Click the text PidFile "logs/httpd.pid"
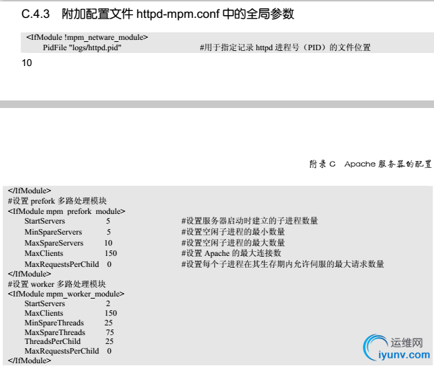The height and width of the screenshot is (366, 434). pyautogui.click(x=82, y=48)
